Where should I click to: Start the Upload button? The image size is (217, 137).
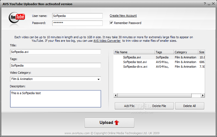pyautogui.click(x=109, y=123)
